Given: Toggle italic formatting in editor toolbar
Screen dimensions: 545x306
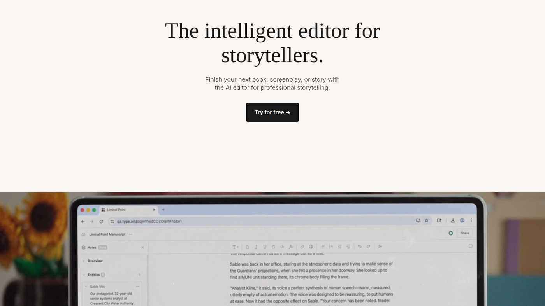Looking at the screenshot, I should (x=256, y=247).
